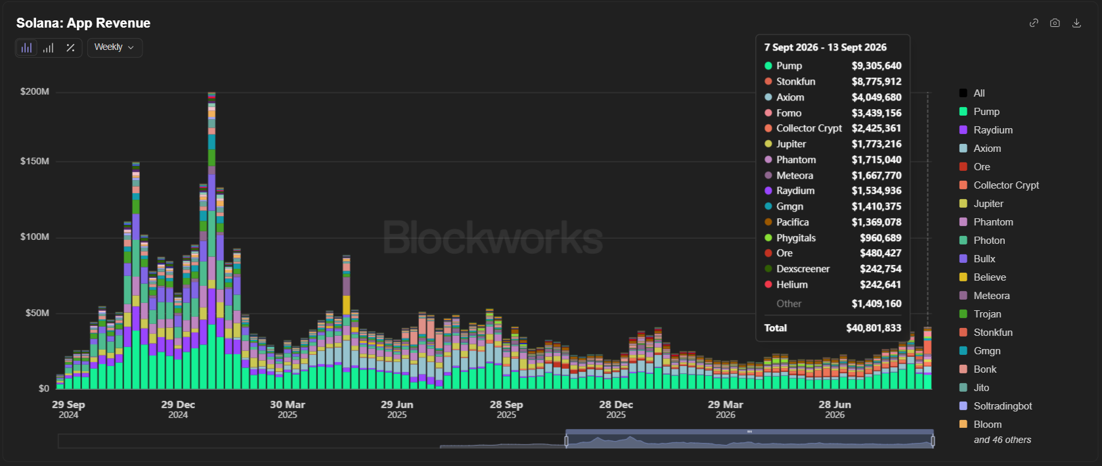The image size is (1102, 466).
Task: Click 'and 46 others' legend link
Action: (x=1002, y=440)
